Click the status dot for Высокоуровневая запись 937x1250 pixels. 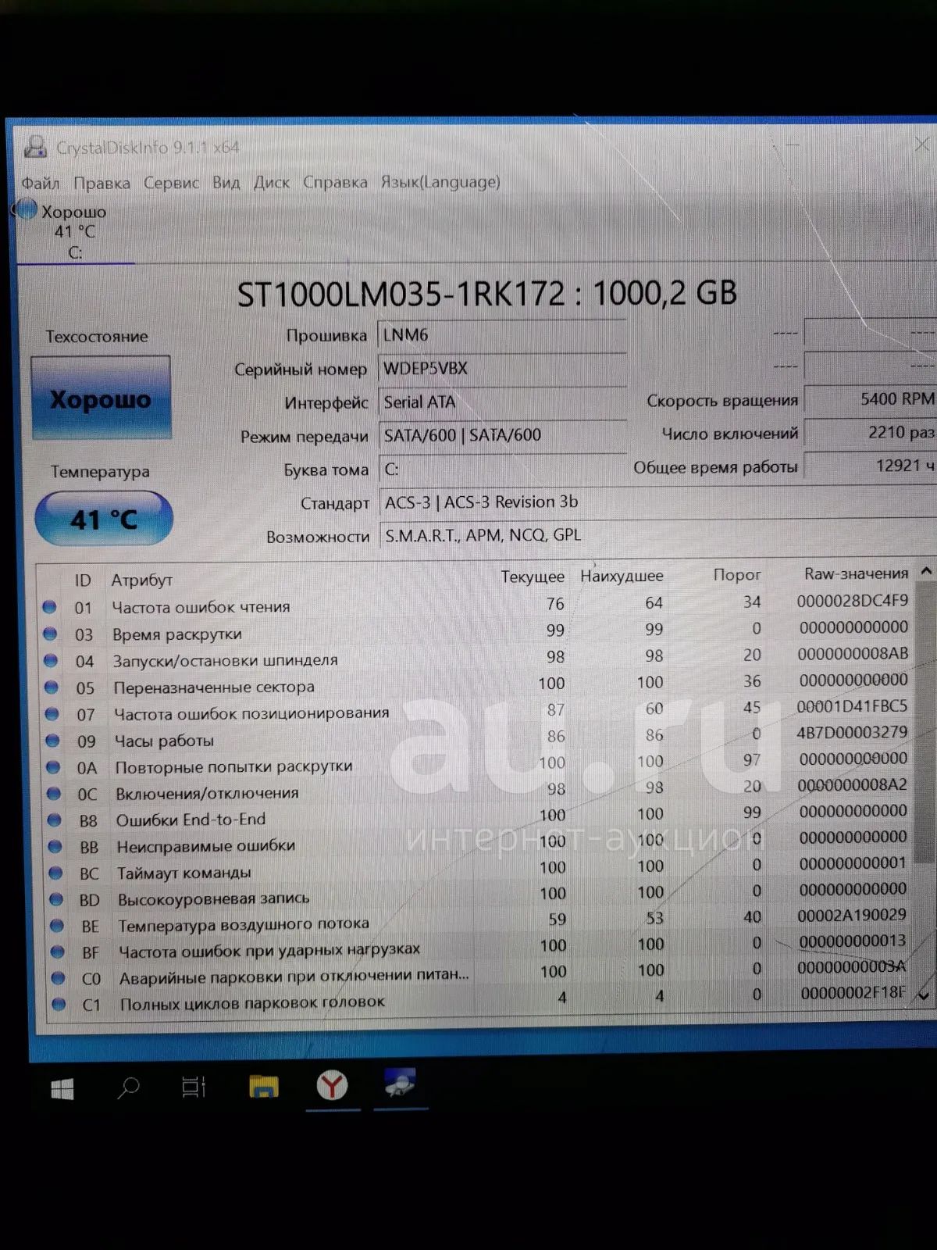point(56,899)
